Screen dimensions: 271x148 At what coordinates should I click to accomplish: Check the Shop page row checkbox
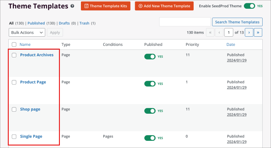coord(14,109)
